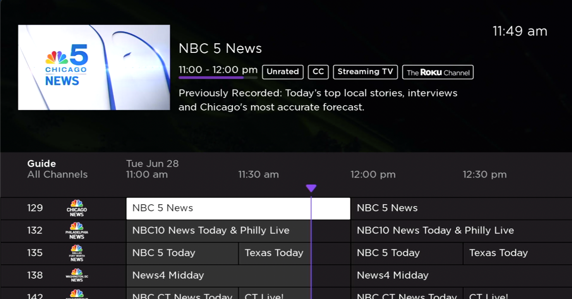Select NBC10 News Today & Philly Live at 12:00 pm
This screenshot has height=299, width=572.
pos(461,231)
